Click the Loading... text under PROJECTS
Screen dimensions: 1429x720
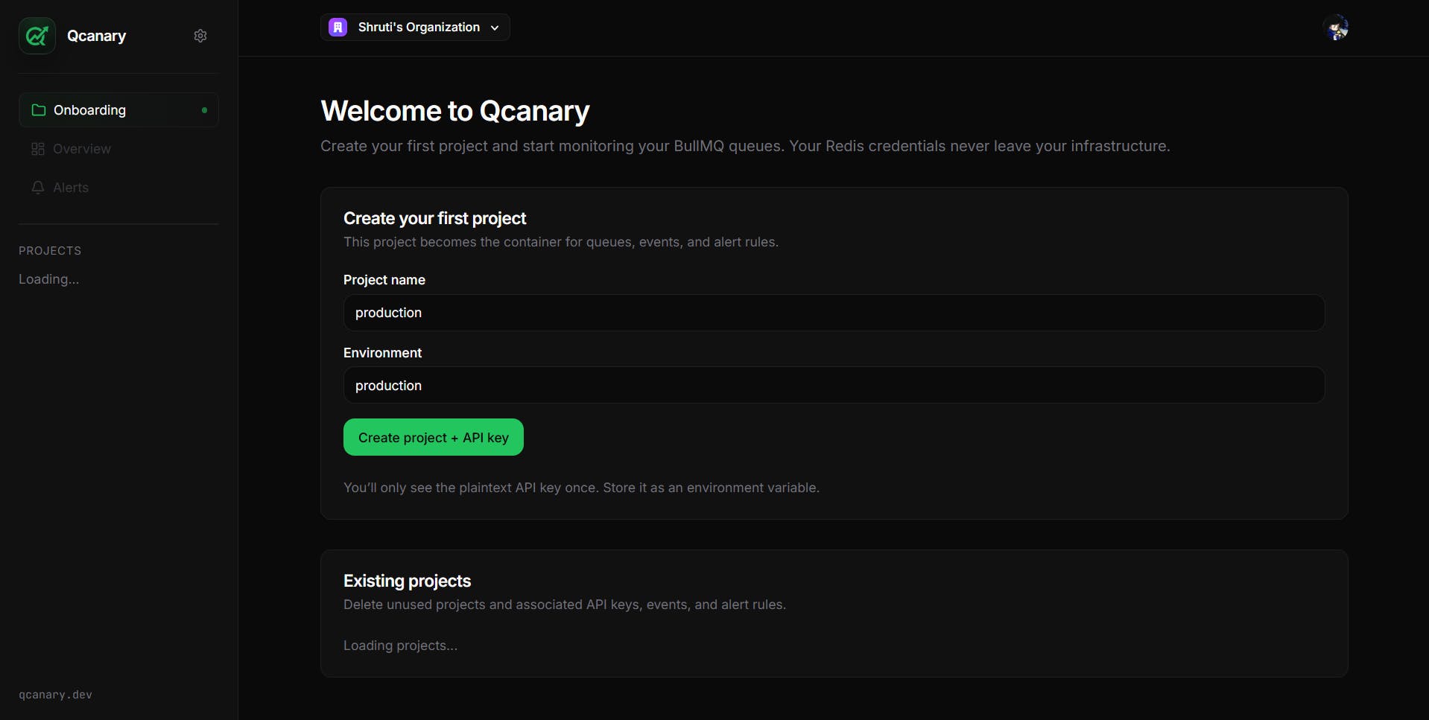tap(49, 279)
